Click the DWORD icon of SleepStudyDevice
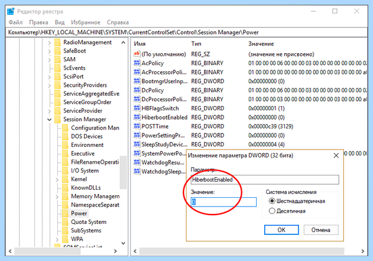The width and height of the screenshot is (373, 261). (137, 144)
